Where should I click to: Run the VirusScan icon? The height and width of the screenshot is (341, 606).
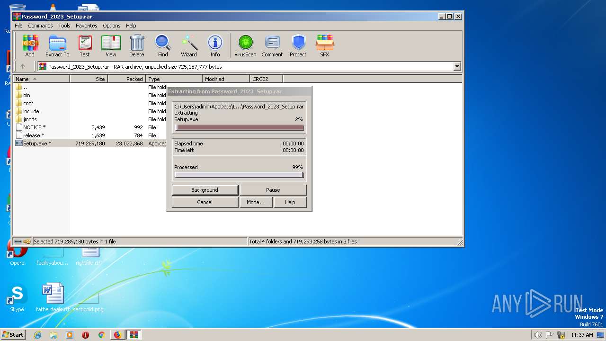pos(245,46)
